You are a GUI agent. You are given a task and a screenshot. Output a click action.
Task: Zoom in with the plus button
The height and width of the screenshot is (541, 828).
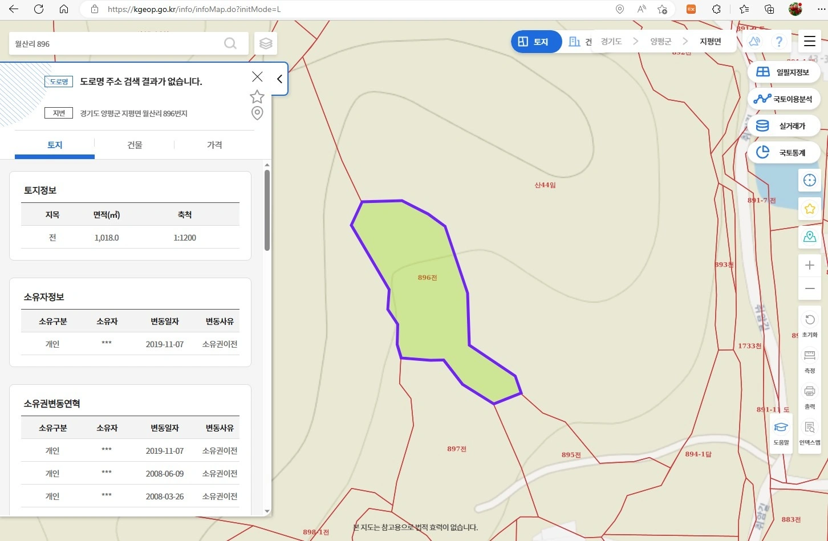point(810,265)
